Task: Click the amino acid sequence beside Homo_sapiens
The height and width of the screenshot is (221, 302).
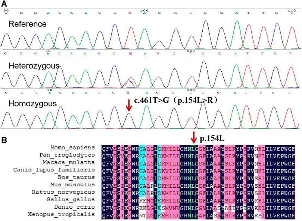Action: [x=198, y=149]
